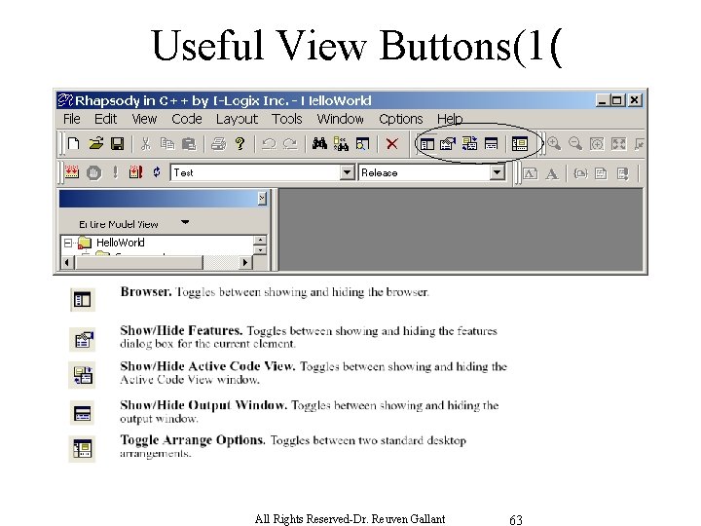The image size is (701, 526).
Task: Open the Test configuration dropdown arrow
Action: [x=347, y=172]
